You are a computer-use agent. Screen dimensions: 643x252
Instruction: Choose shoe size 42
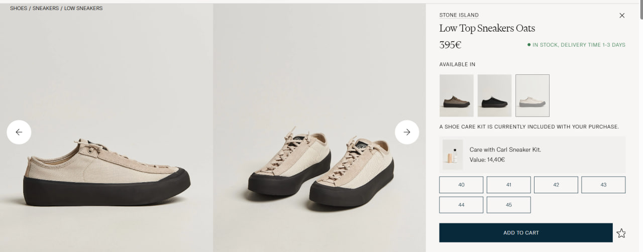point(556,185)
